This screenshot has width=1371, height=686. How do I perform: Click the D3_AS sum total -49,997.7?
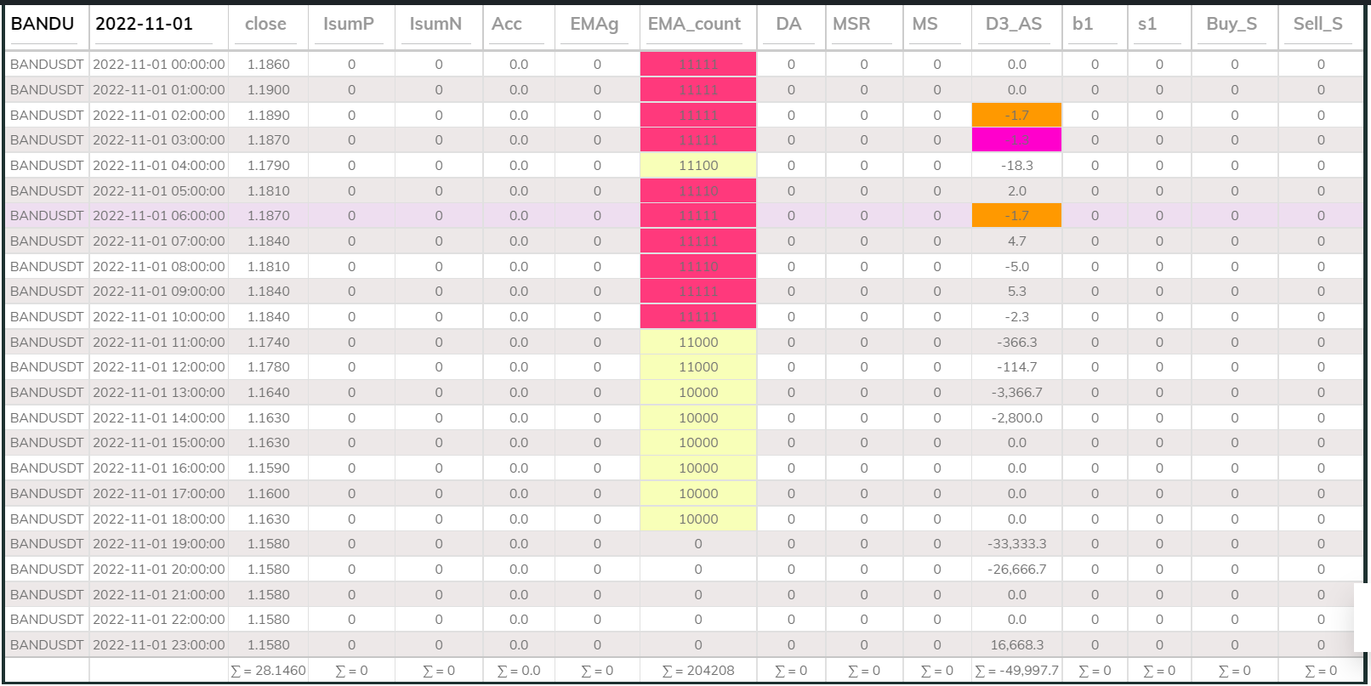pos(1016,671)
